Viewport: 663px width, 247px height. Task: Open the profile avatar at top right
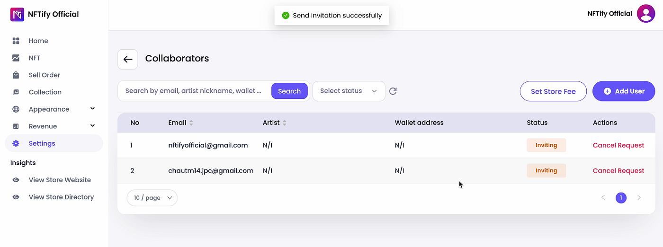646,14
